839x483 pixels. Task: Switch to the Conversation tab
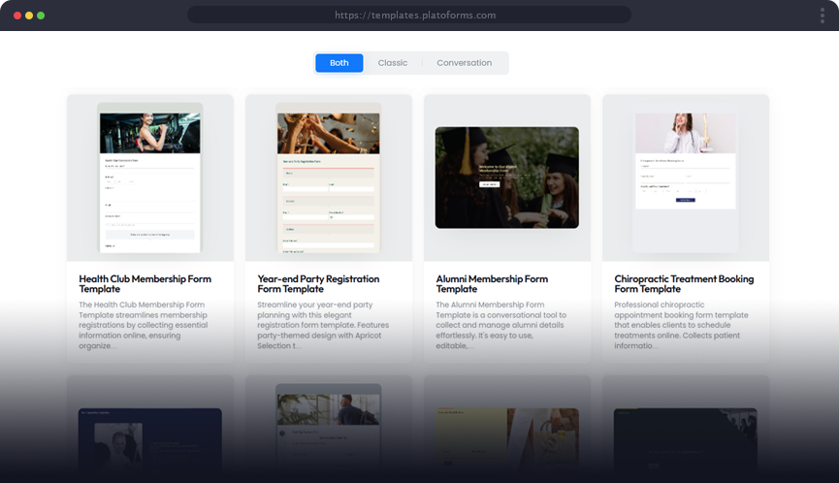(x=464, y=63)
